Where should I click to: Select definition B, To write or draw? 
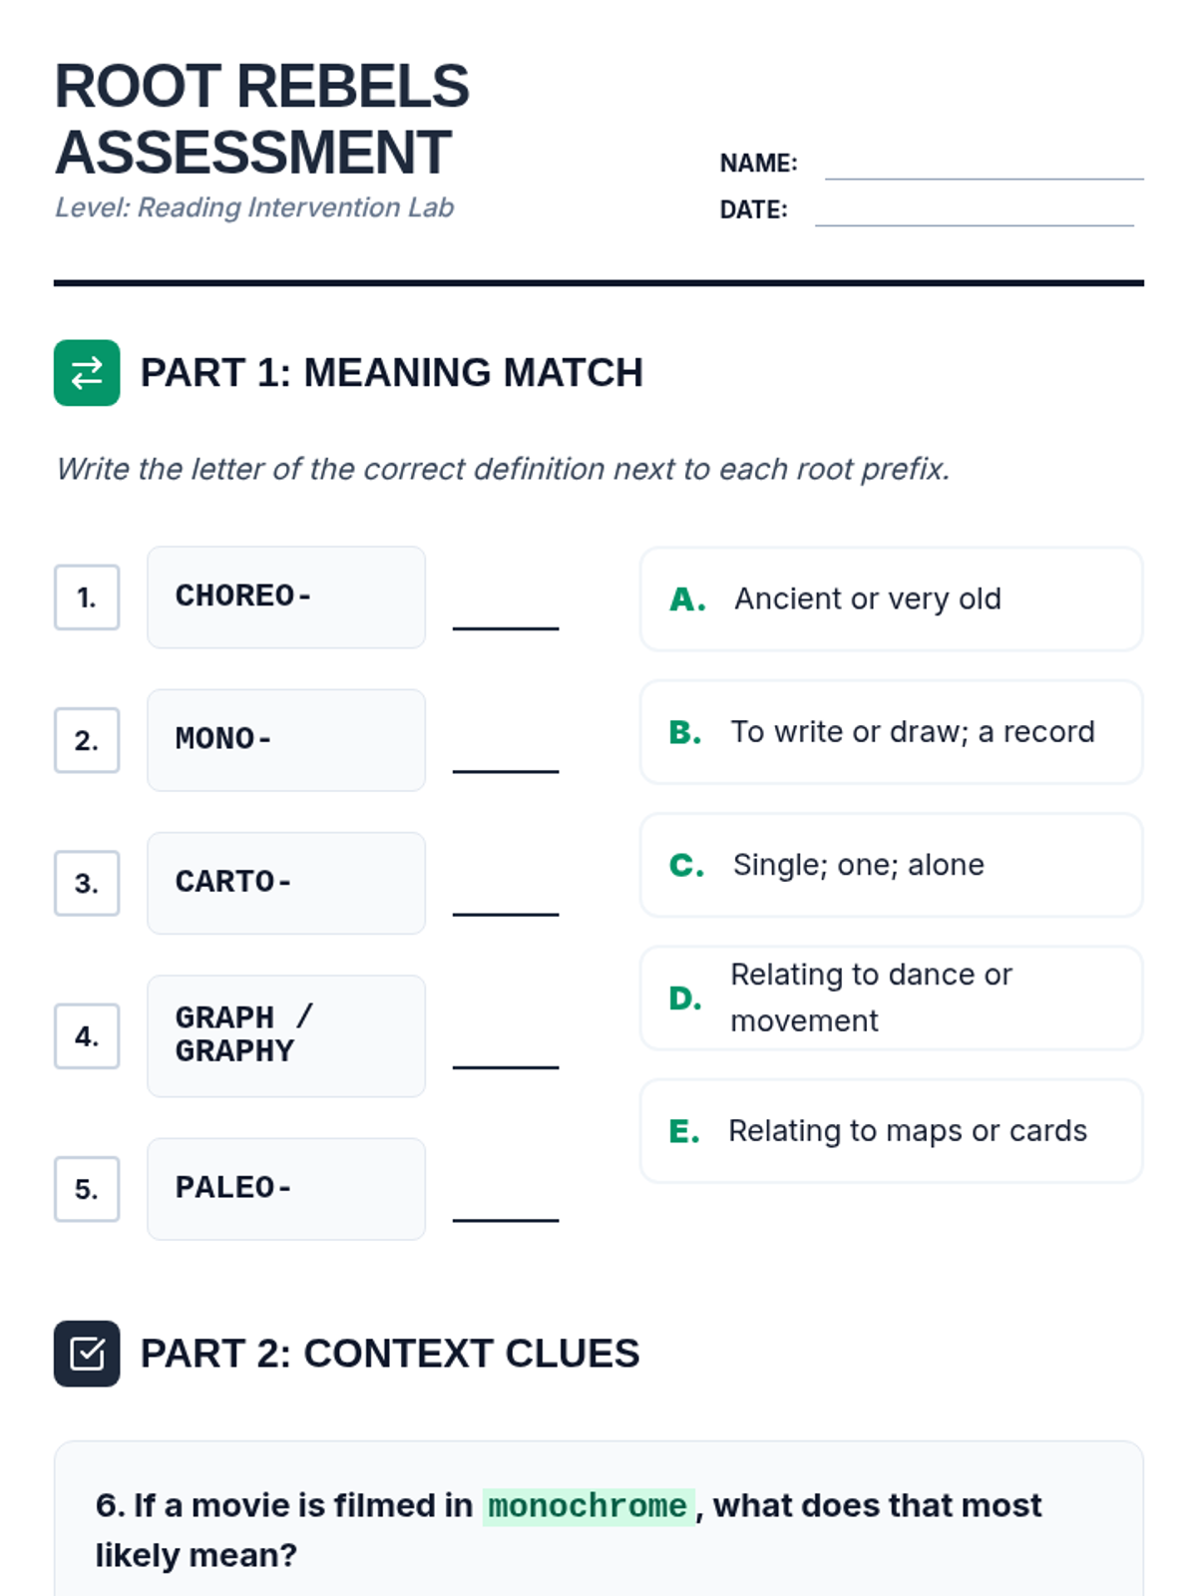tap(891, 732)
